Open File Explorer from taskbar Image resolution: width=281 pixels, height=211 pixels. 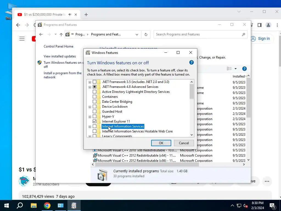click(x=33, y=206)
